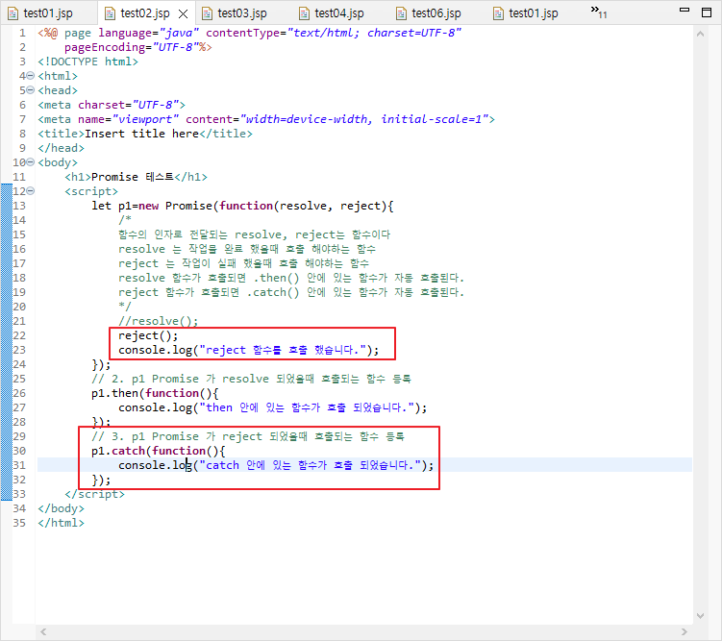This screenshot has width=722, height=641.
Task: Collapse the script tag fold on line 12
Action: [31, 190]
